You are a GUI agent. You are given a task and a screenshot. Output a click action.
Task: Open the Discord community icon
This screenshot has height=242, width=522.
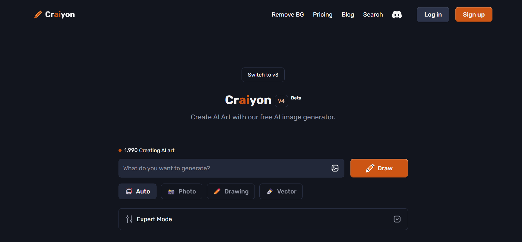tap(397, 14)
